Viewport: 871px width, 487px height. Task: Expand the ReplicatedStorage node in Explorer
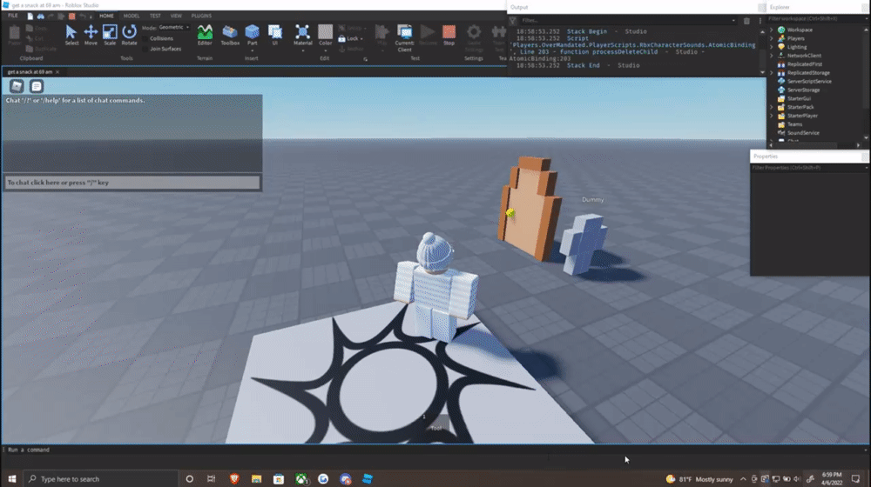(772, 73)
